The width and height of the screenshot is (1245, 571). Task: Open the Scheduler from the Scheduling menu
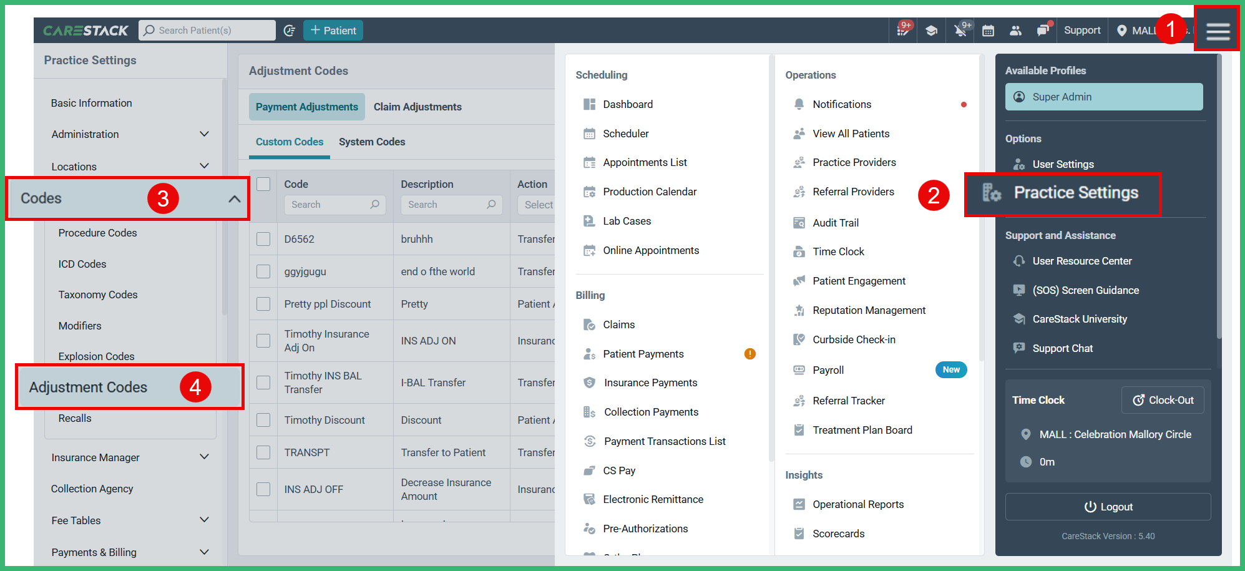(626, 133)
